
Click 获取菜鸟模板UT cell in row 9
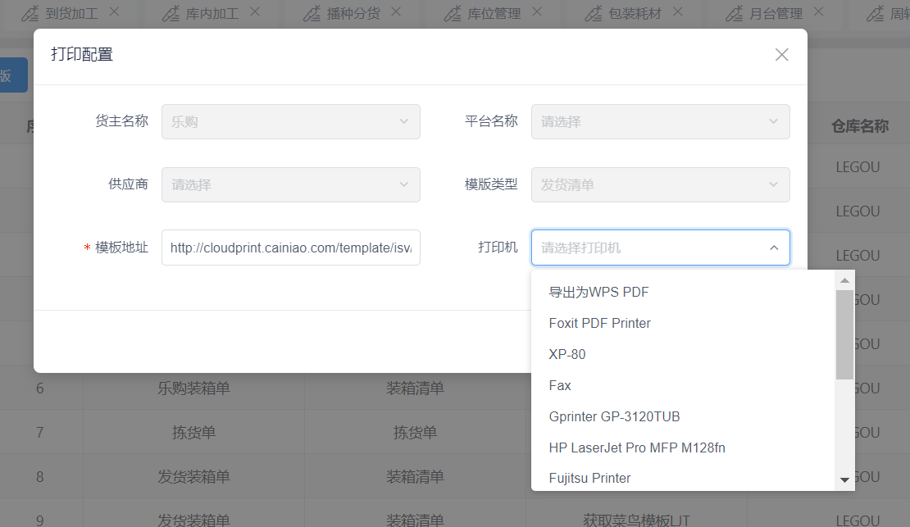[636, 520]
